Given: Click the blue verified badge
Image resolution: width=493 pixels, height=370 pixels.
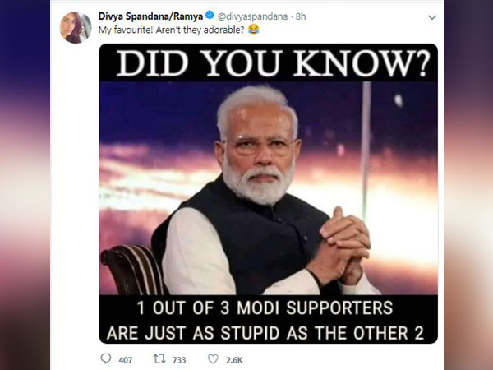Looking at the screenshot, I should pyautogui.click(x=210, y=15).
